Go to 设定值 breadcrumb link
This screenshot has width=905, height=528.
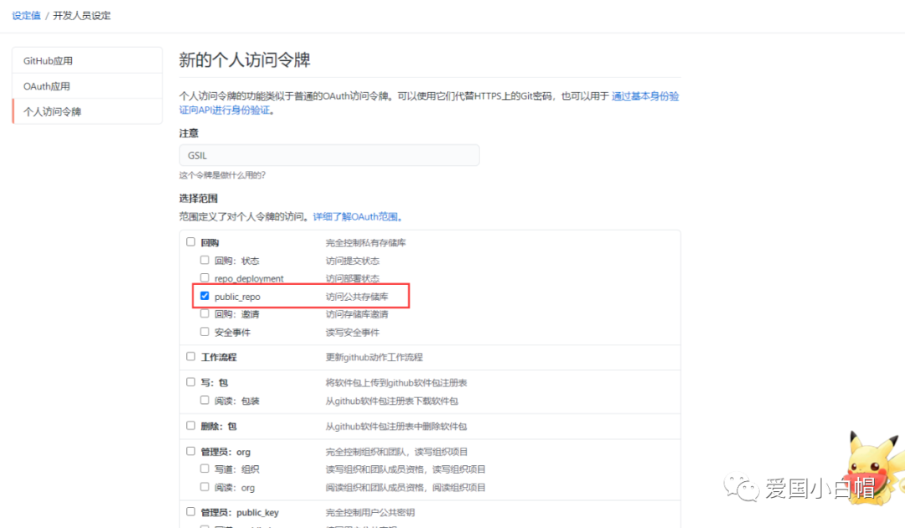[x=27, y=16]
